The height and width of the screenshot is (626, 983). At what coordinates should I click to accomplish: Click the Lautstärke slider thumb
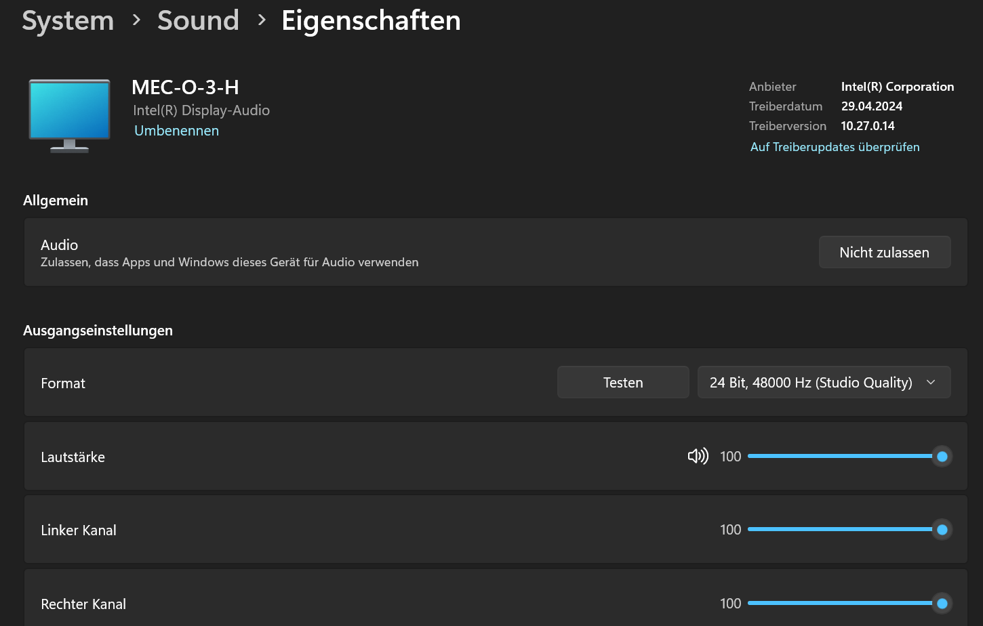click(942, 457)
